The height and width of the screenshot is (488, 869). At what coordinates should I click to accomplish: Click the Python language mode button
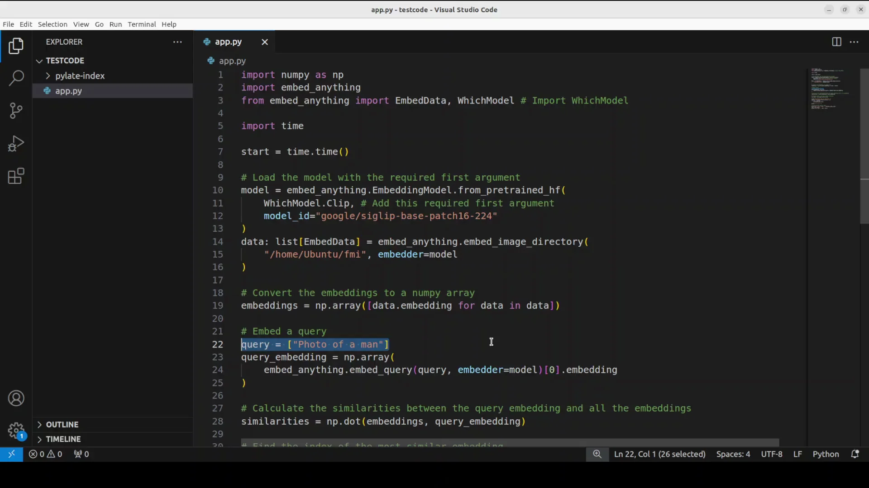[826, 454]
